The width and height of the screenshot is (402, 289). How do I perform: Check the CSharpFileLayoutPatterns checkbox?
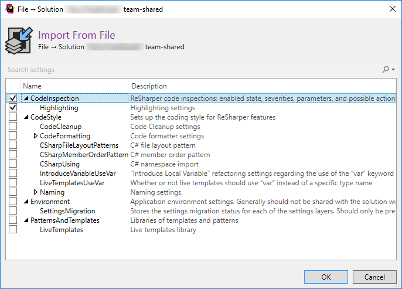tap(13, 145)
